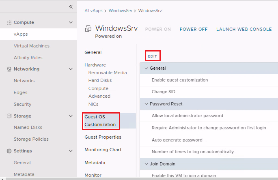Open Monitoring Chart section
The height and width of the screenshot is (180, 278).
point(103,150)
